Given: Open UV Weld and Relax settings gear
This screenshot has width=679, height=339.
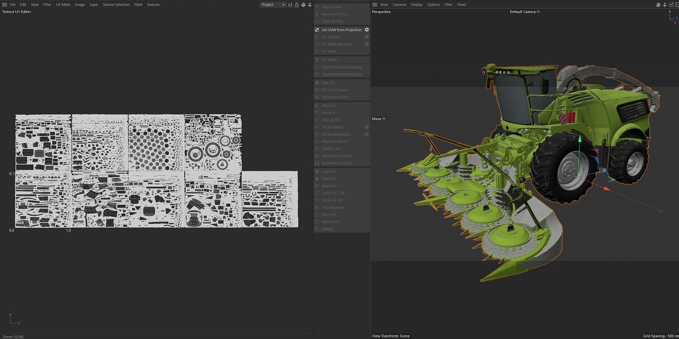Looking at the screenshot, I should pos(367,44).
